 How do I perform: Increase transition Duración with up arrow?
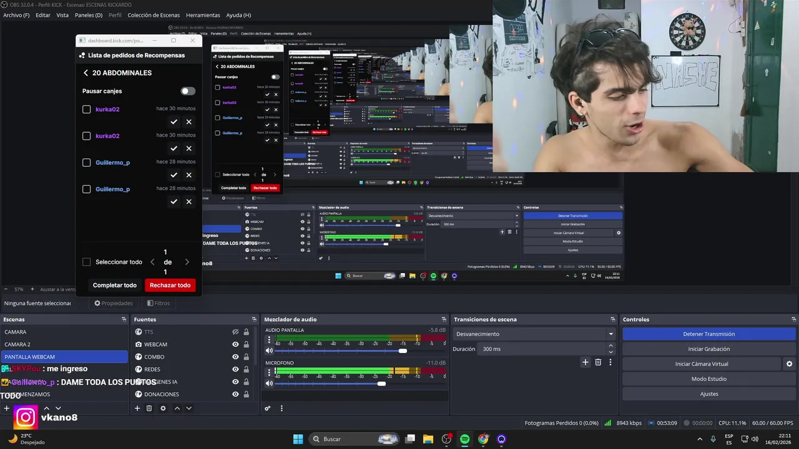pos(610,345)
